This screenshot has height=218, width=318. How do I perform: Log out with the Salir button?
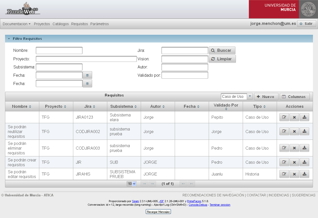tap(306, 24)
